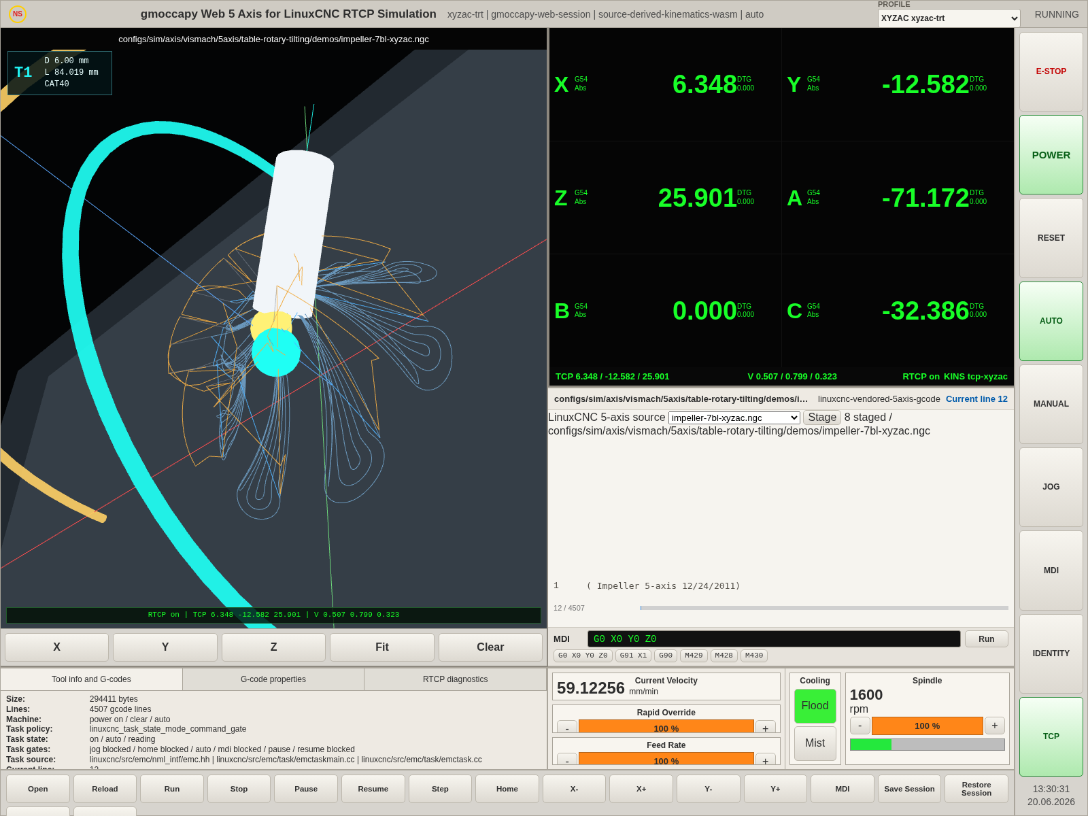Insert the M428 preset chip

pyautogui.click(x=724, y=656)
